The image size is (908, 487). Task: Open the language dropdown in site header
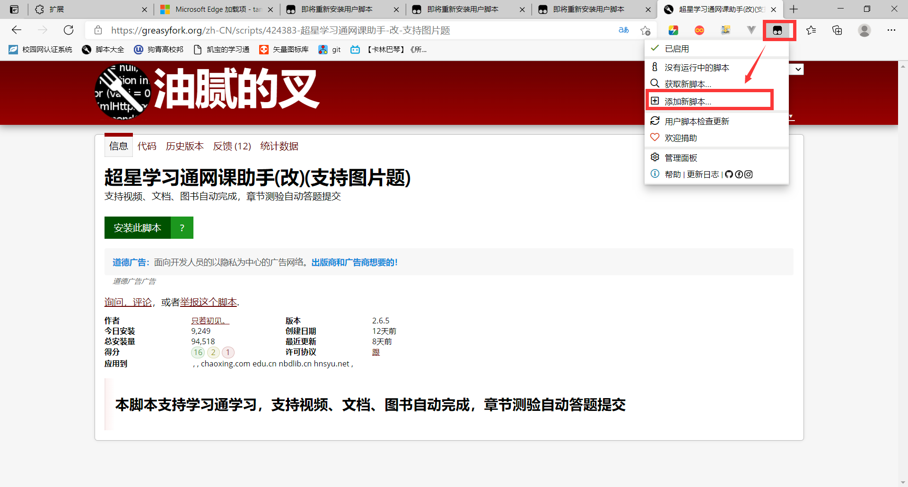tap(797, 69)
